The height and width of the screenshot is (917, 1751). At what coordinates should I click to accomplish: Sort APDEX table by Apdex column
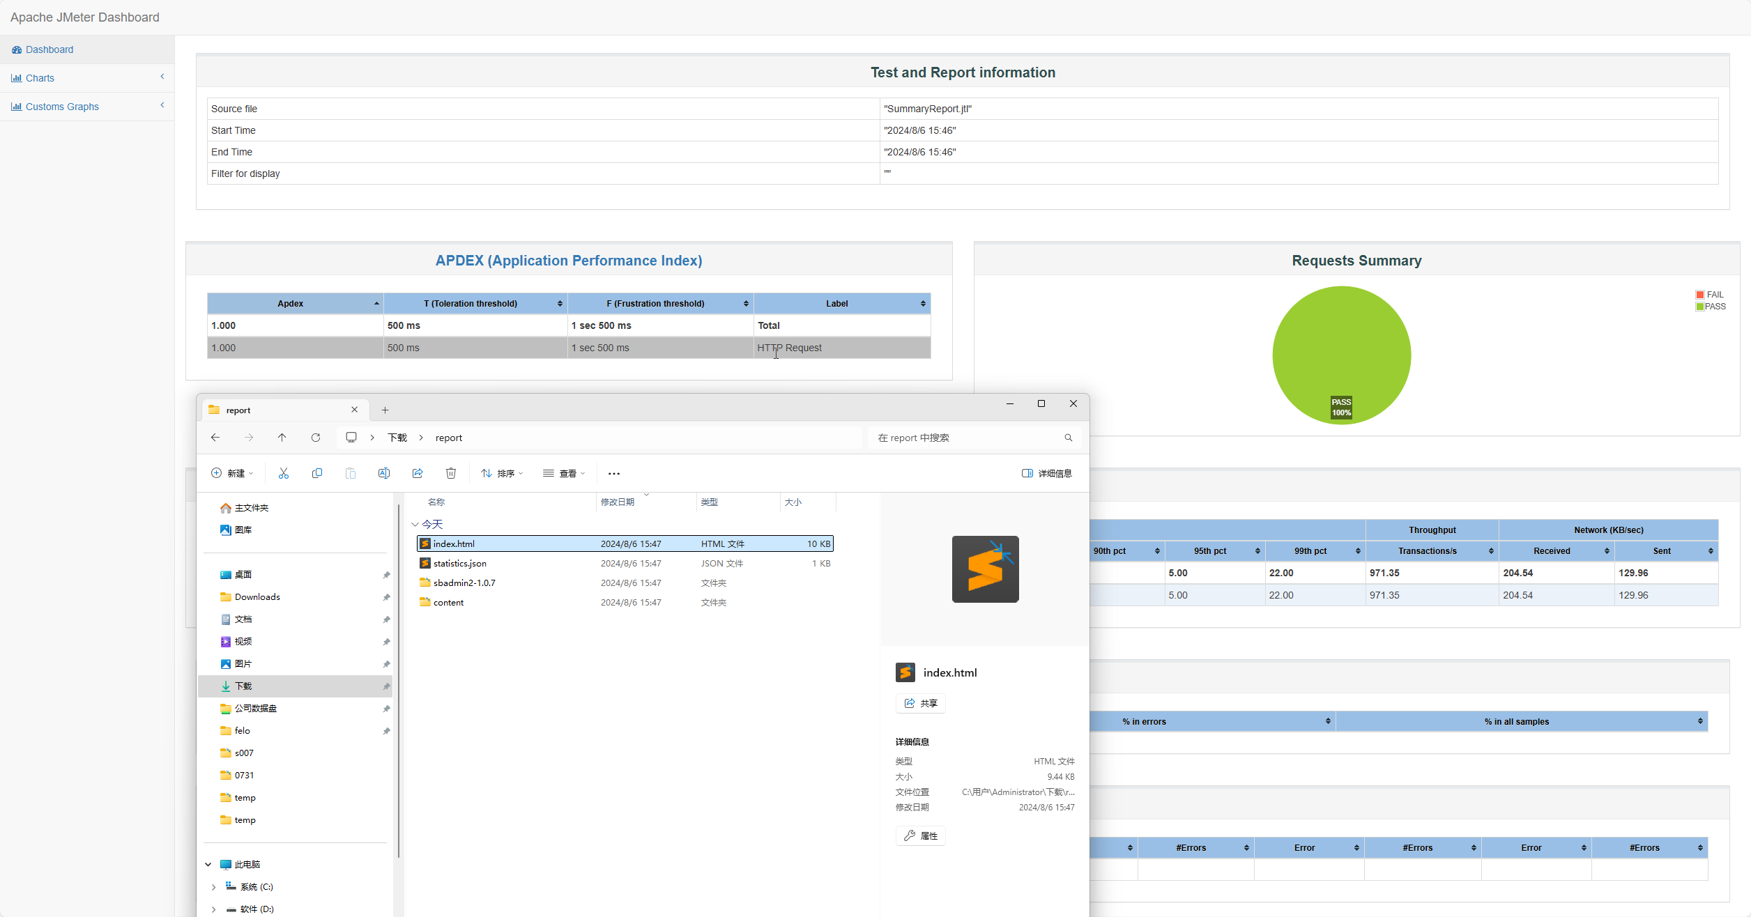click(x=295, y=304)
